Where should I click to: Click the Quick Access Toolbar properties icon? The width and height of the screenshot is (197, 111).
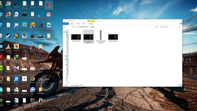pos(68,21)
